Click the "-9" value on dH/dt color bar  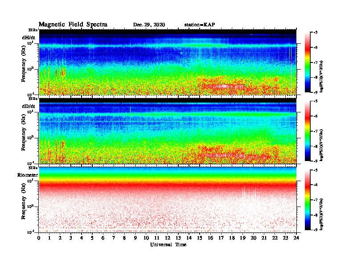coord(316,92)
